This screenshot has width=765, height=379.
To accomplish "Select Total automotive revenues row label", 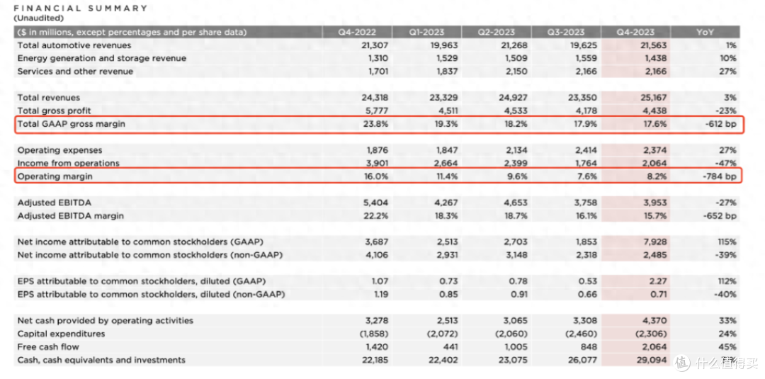I will (74, 45).
